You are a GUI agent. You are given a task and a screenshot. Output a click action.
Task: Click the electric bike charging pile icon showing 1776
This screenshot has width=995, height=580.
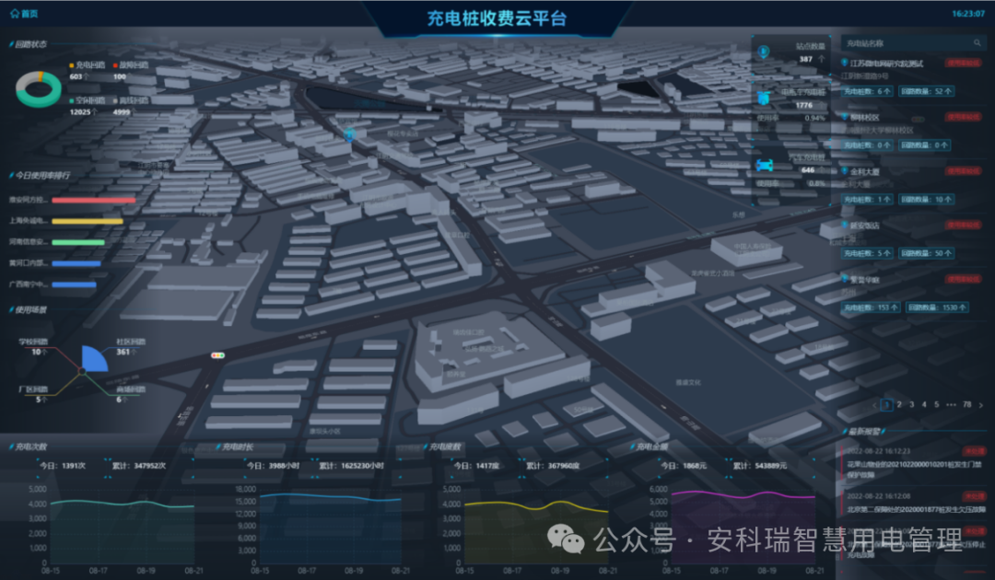coord(763,99)
